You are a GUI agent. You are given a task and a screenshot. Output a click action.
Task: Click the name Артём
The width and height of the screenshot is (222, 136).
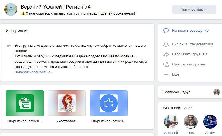point(210,133)
